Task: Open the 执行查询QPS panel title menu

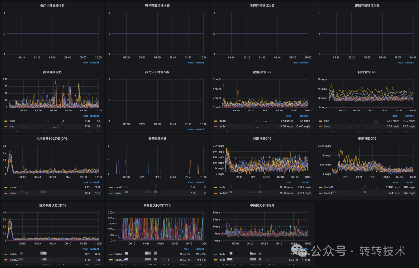Action: tap(367, 72)
